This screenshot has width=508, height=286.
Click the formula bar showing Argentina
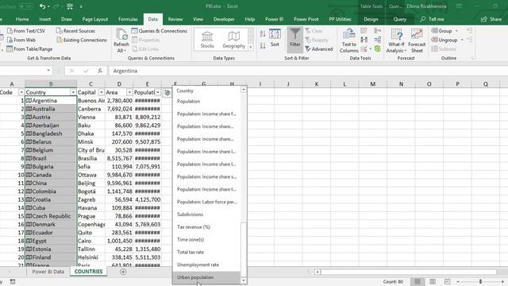pos(308,71)
